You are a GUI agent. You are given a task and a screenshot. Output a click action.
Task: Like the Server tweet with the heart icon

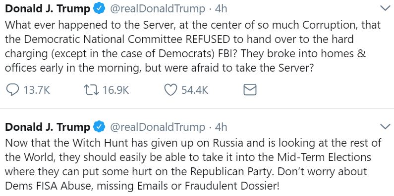click(x=170, y=90)
